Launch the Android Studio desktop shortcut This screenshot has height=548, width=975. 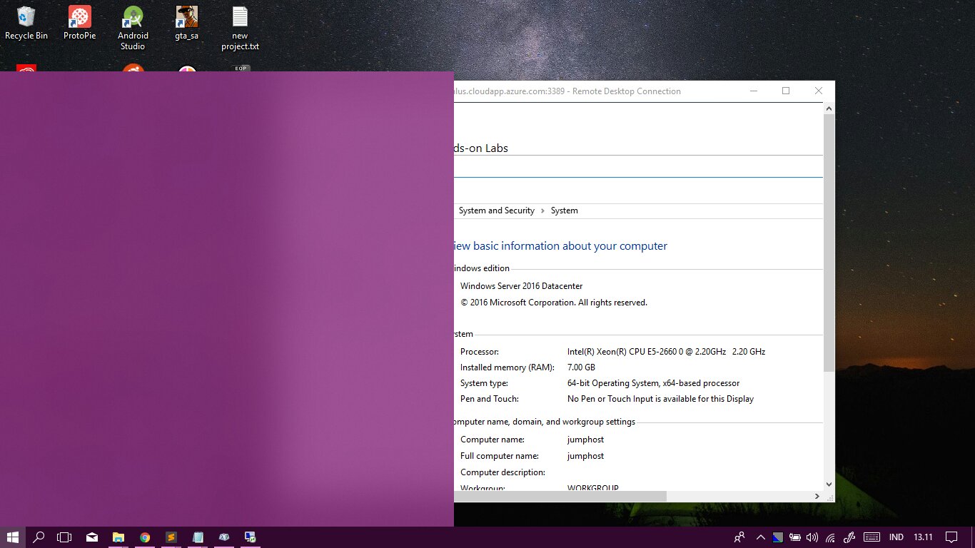(x=133, y=28)
